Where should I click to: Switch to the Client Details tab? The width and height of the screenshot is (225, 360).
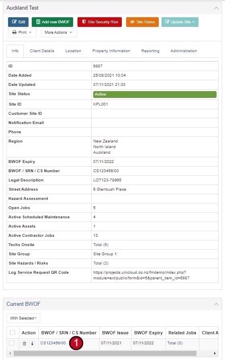[42, 51]
